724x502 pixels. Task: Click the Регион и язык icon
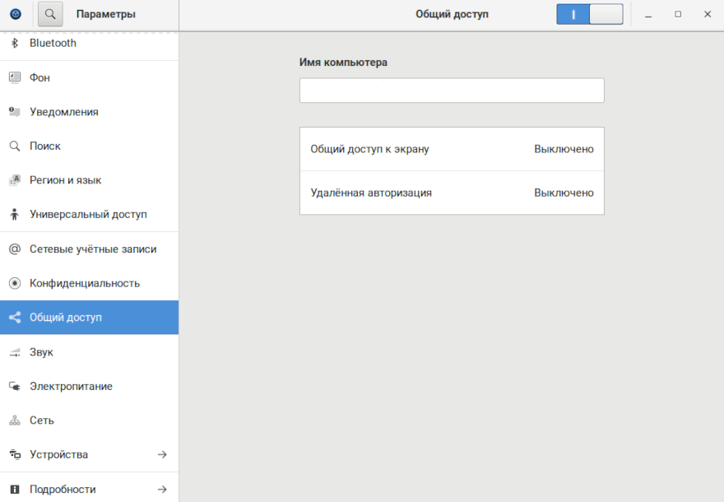[x=14, y=180]
